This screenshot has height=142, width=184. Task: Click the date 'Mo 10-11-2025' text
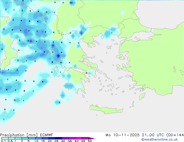click(122, 135)
